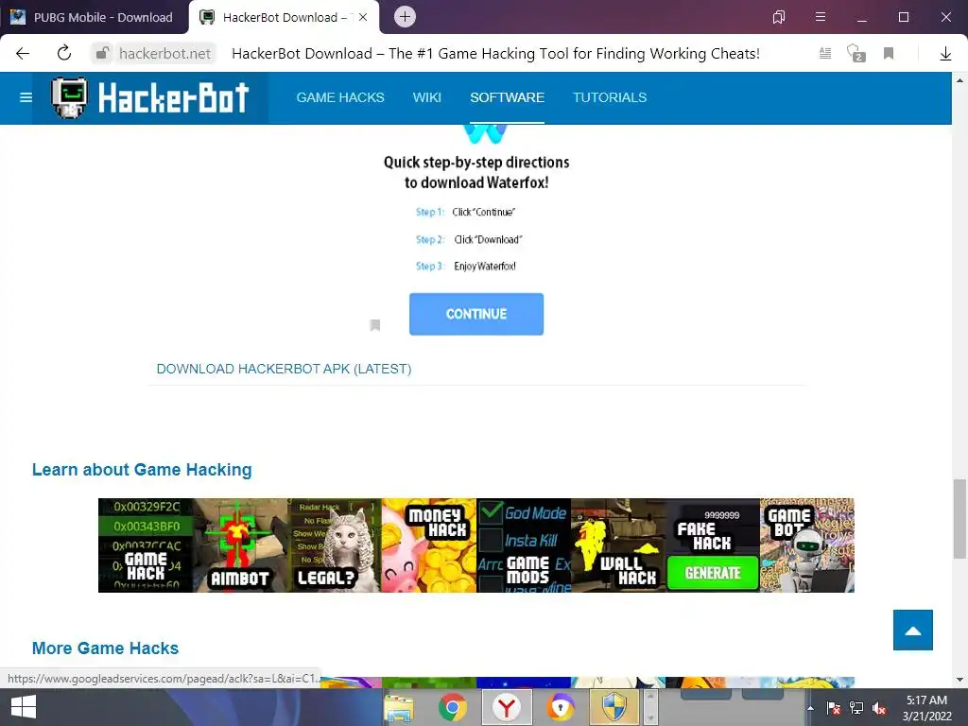Image resolution: width=968 pixels, height=726 pixels.
Task: Open the Money Hack thumbnail
Action: 429,545
